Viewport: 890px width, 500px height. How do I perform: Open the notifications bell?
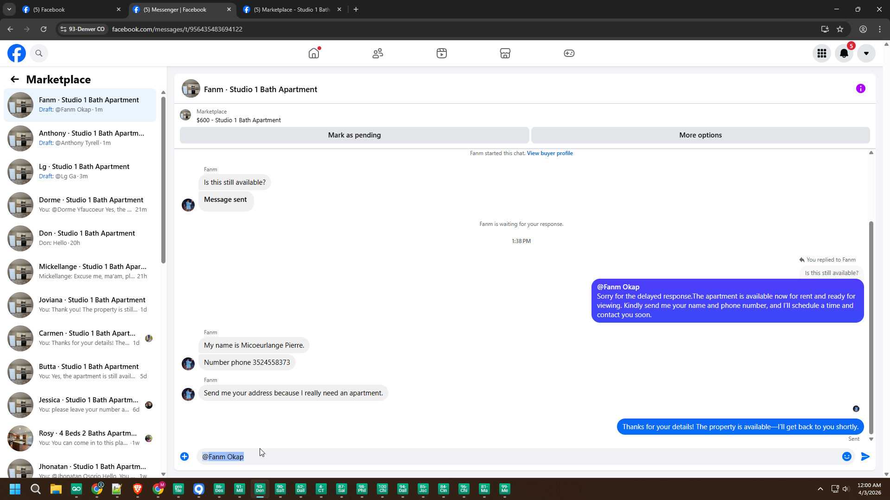pyautogui.click(x=844, y=53)
